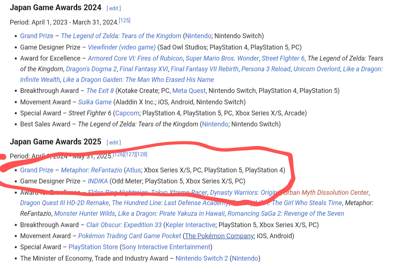Open The Exit 8 link

100,91
